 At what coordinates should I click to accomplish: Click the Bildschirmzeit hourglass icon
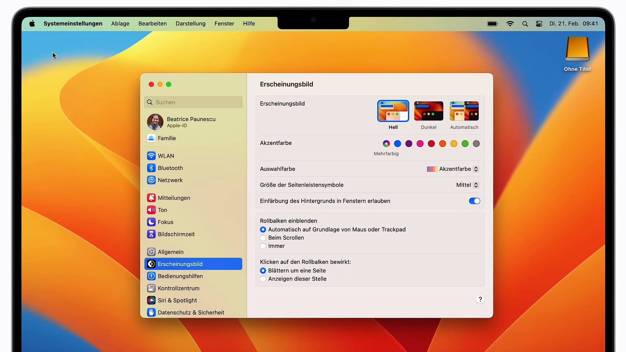(151, 234)
